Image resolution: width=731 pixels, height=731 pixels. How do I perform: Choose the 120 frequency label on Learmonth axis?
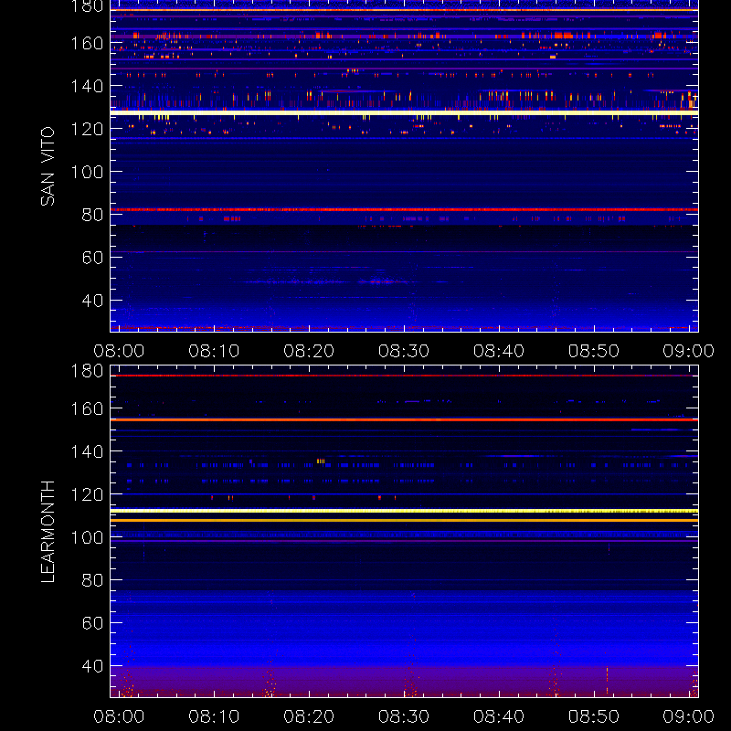(x=87, y=494)
